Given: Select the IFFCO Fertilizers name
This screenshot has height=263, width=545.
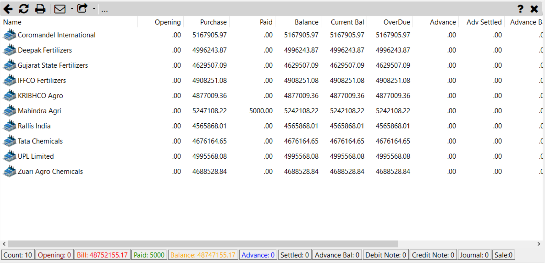Looking at the screenshot, I should pyautogui.click(x=42, y=80).
